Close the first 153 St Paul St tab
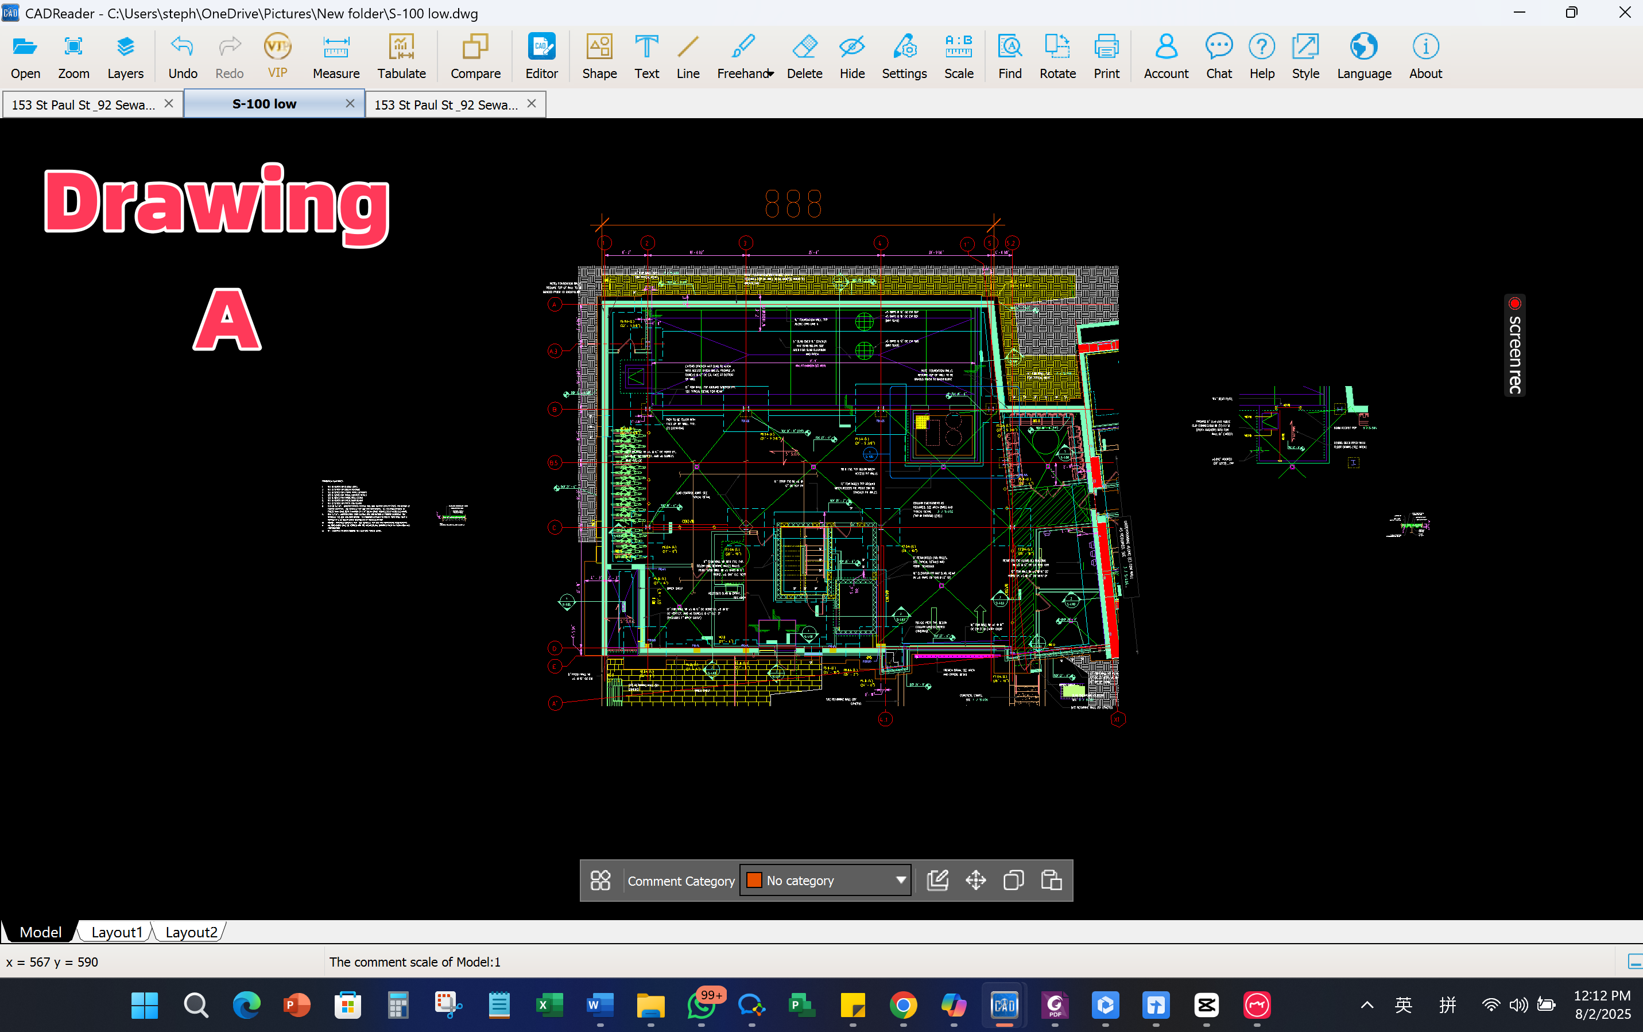The height and width of the screenshot is (1032, 1643). coord(169,104)
